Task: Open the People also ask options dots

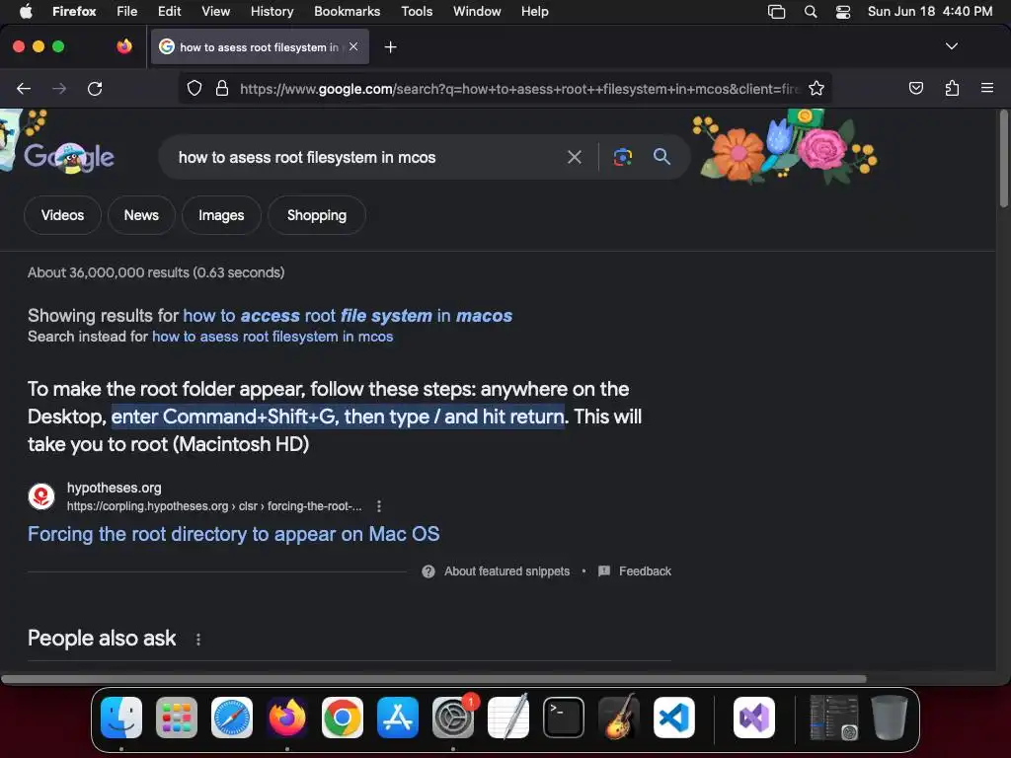Action: point(197,639)
